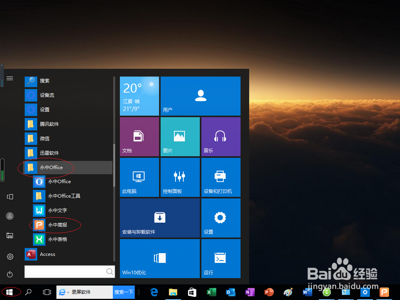This screenshot has width=400, height=300.
Task: Open the 用户 tile
Action: 201,96
